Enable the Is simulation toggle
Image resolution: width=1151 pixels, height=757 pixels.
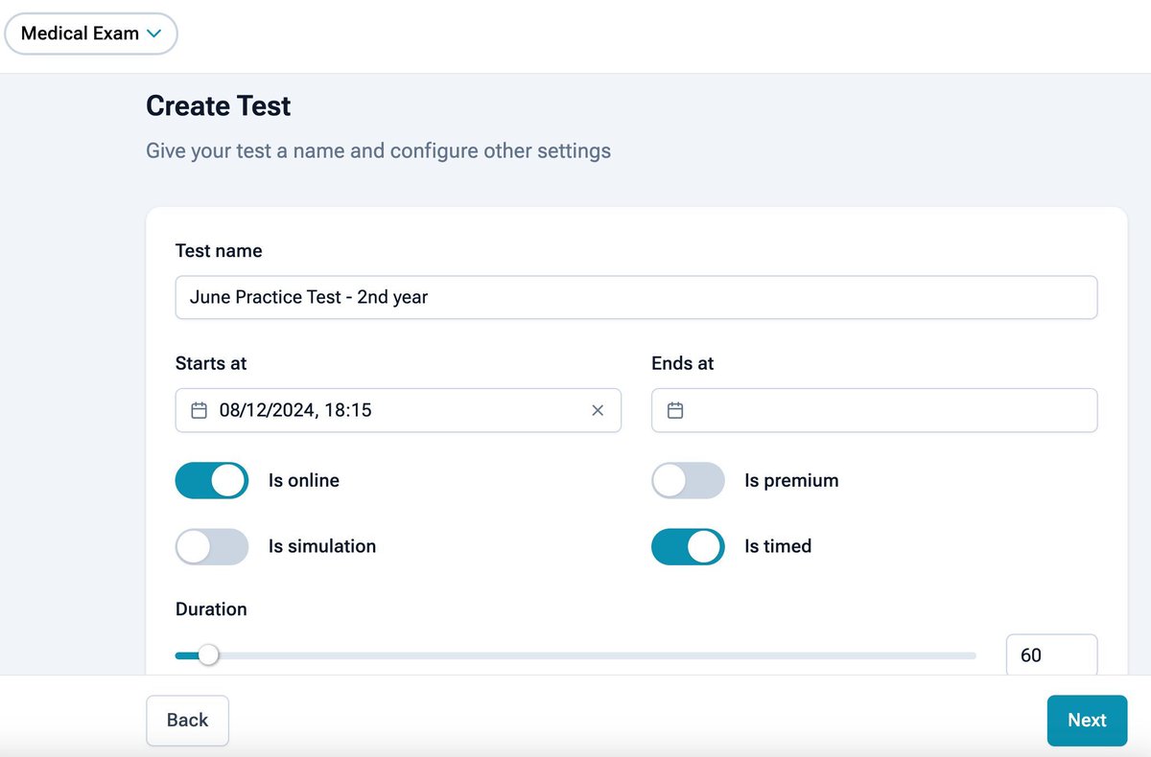point(211,546)
